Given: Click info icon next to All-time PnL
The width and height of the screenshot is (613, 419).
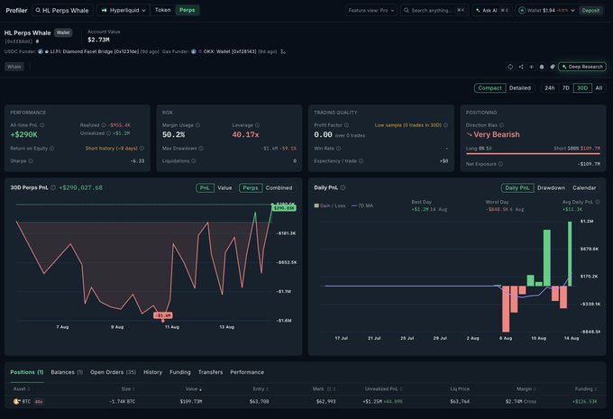Looking at the screenshot, I should tap(42, 125).
